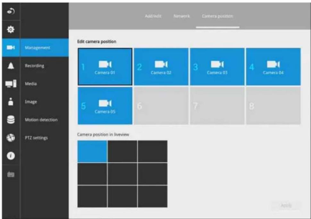Viewport: 311px width, 219px height.
Task: Click the back/return arrow icon
Action: [11, 11]
